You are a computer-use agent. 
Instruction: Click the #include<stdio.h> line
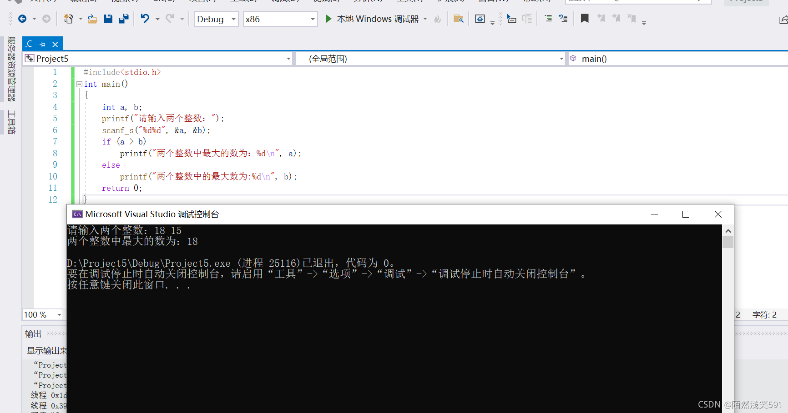[122, 72]
